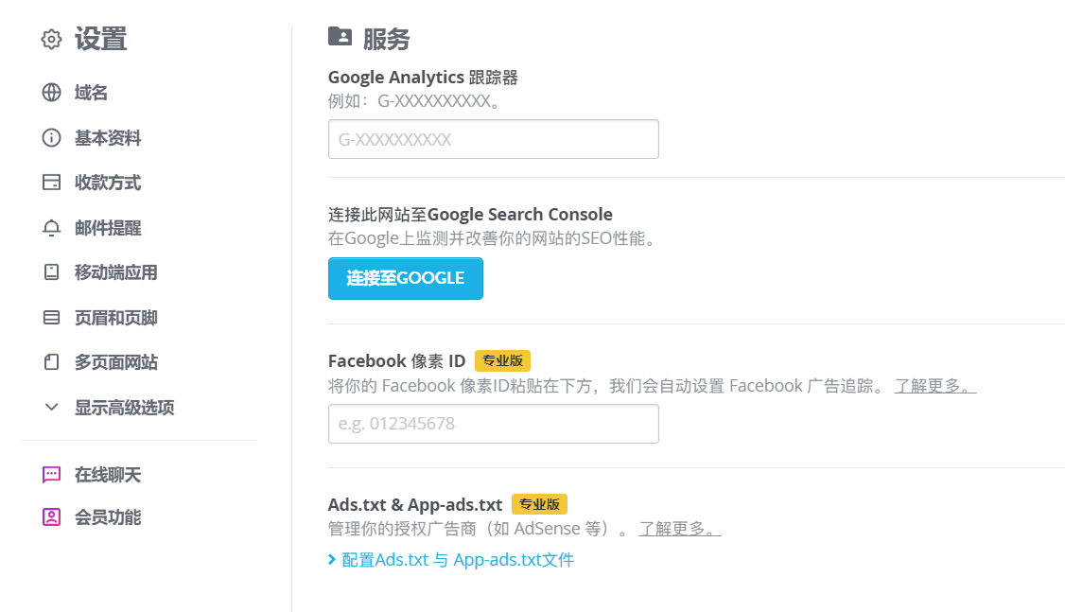Focus the Google Analytics tracker input field
Image resolution: width=1065 pixels, height=612 pixels.
tap(493, 139)
